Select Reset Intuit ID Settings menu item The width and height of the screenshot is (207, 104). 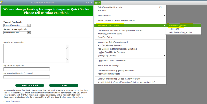pos(130,66)
